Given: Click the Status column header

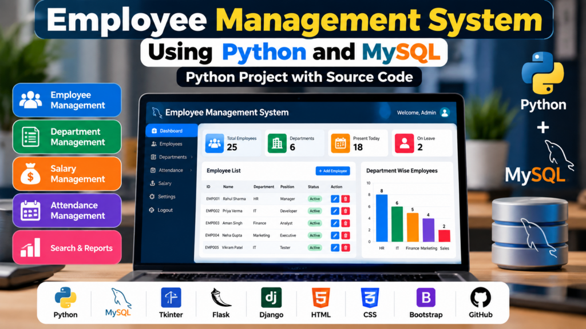Looking at the screenshot, I should point(313,187).
